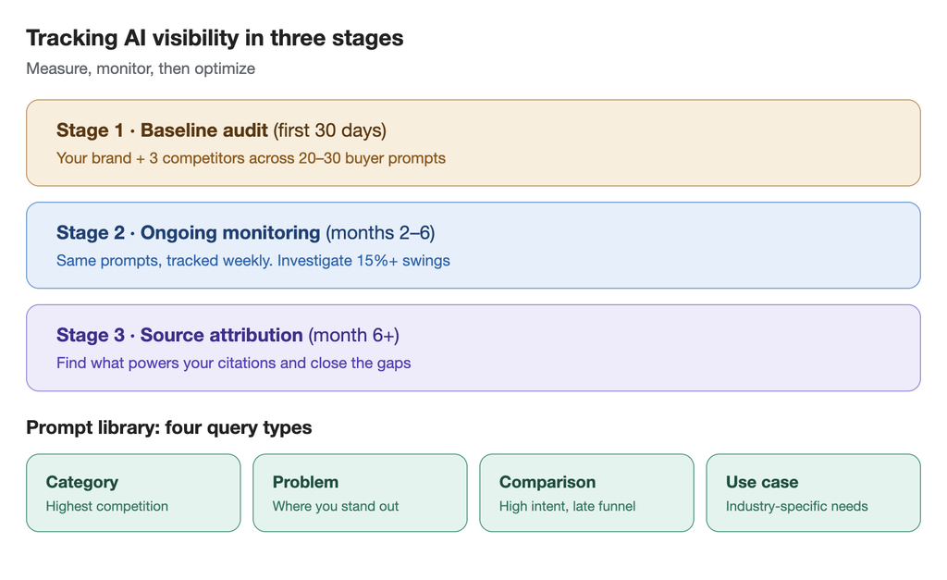Select the Problem query type card

click(360, 493)
